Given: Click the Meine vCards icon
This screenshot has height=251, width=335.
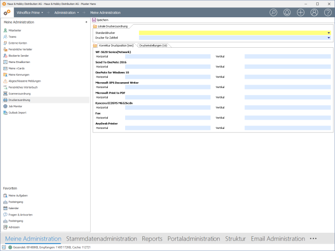Looking at the screenshot, I should (5, 68).
